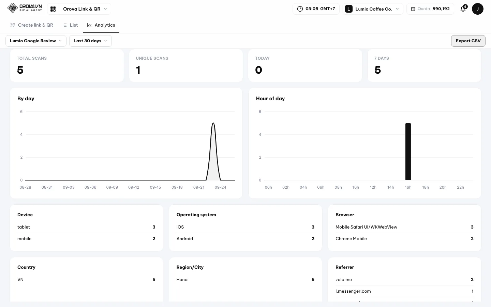Click the Android row under Operating system

tap(245, 239)
